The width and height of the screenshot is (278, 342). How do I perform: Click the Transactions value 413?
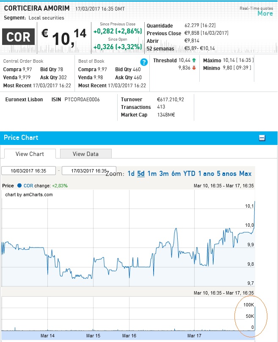point(161,107)
